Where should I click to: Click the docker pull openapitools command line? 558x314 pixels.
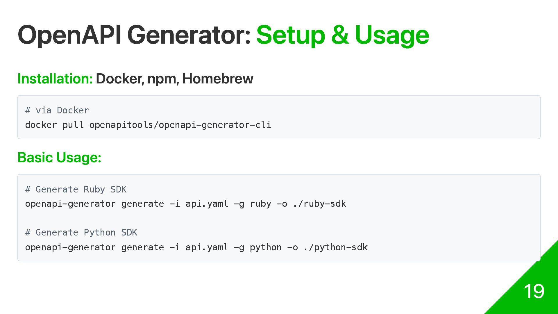point(148,125)
